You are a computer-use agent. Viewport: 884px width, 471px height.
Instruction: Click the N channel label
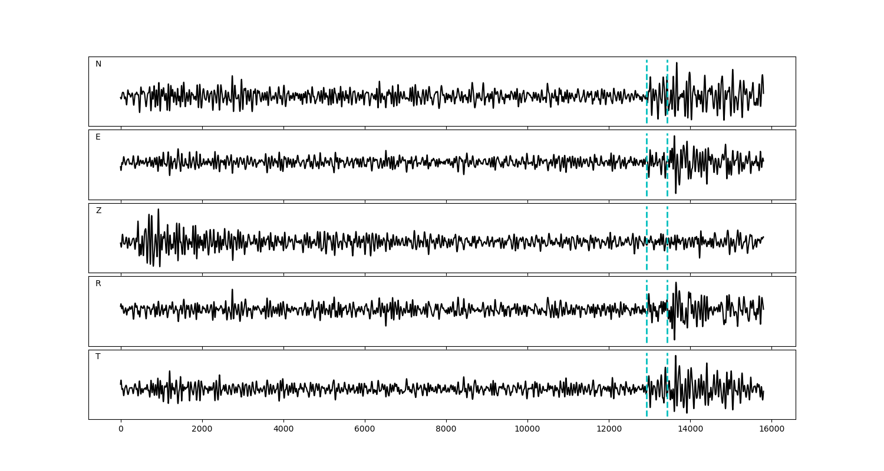pos(98,64)
